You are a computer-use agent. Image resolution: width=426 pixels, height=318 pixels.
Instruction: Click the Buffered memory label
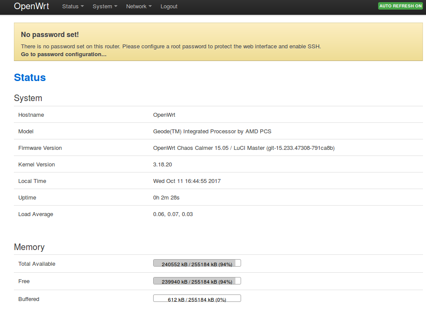(29, 299)
